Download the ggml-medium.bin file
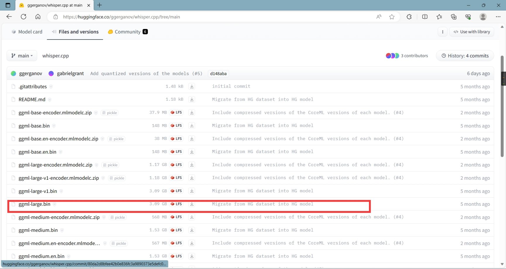The height and width of the screenshot is (269, 506). (x=192, y=230)
